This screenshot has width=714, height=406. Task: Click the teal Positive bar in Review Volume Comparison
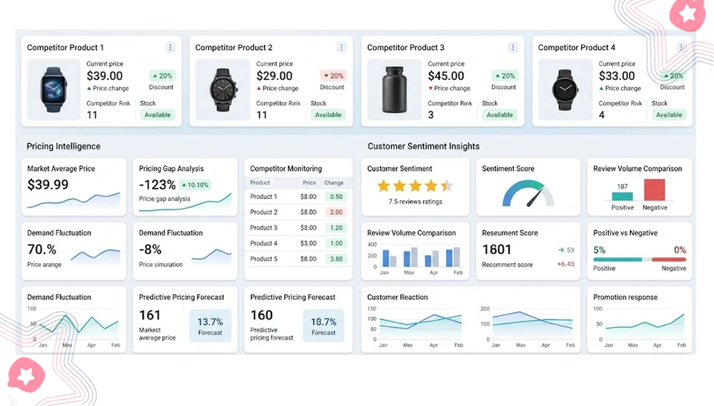coord(623,196)
